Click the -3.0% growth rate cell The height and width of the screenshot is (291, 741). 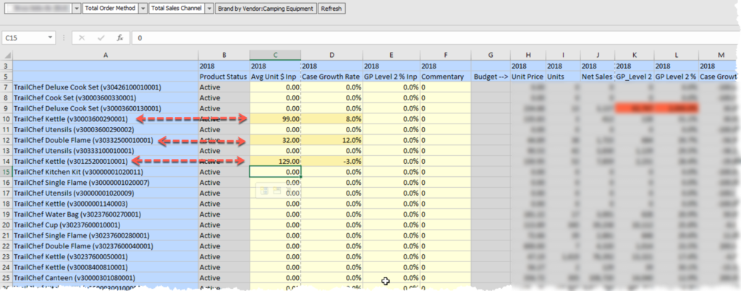pyautogui.click(x=331, y=161)
